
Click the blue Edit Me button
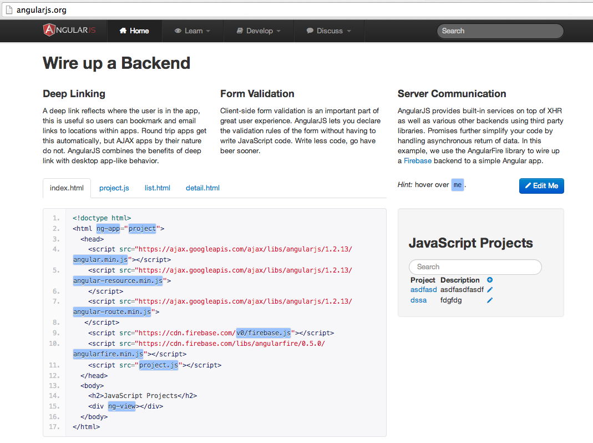point(541,185)
